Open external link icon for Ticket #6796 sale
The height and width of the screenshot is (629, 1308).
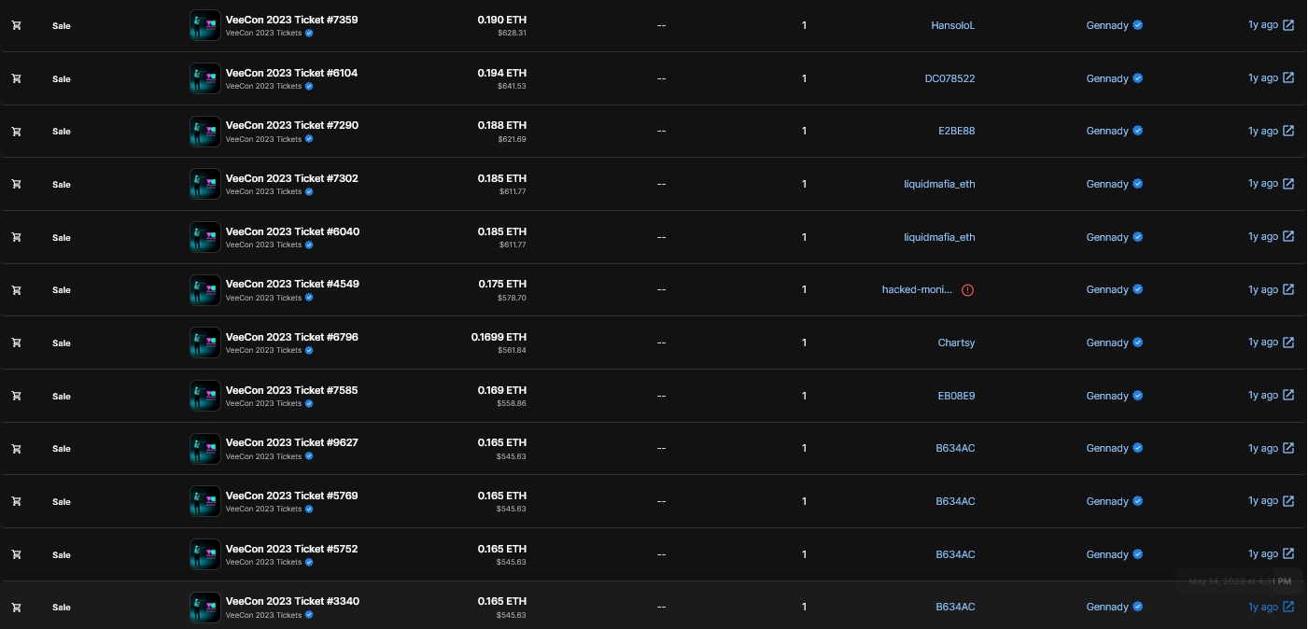1288,342
